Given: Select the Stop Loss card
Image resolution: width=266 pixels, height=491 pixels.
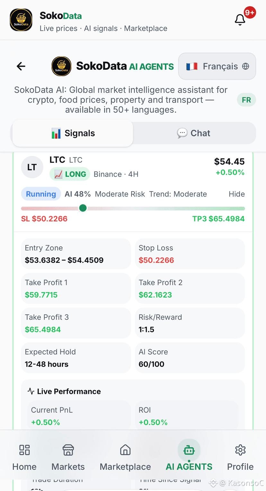Looking at the screenshot, I should click(190, 254).
